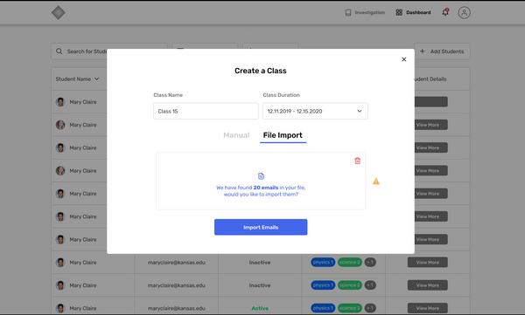Sort by Student Name column chevron
This screenshot has width=525, height=315.
[x=97, y=79]
